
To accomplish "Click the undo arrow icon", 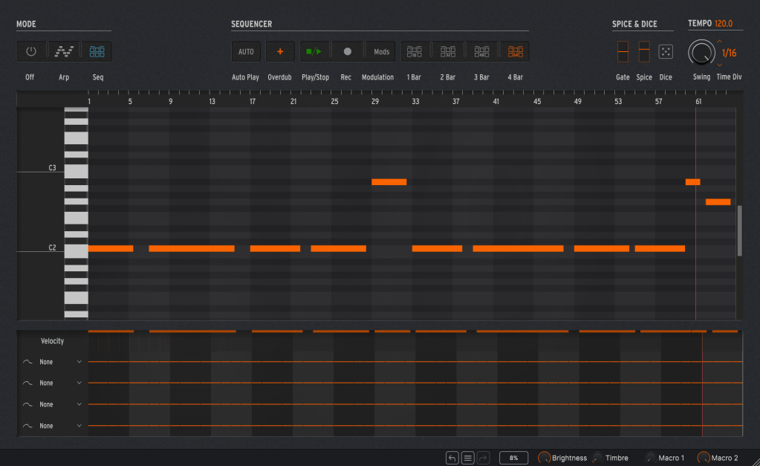I will (x=452, y=458).
